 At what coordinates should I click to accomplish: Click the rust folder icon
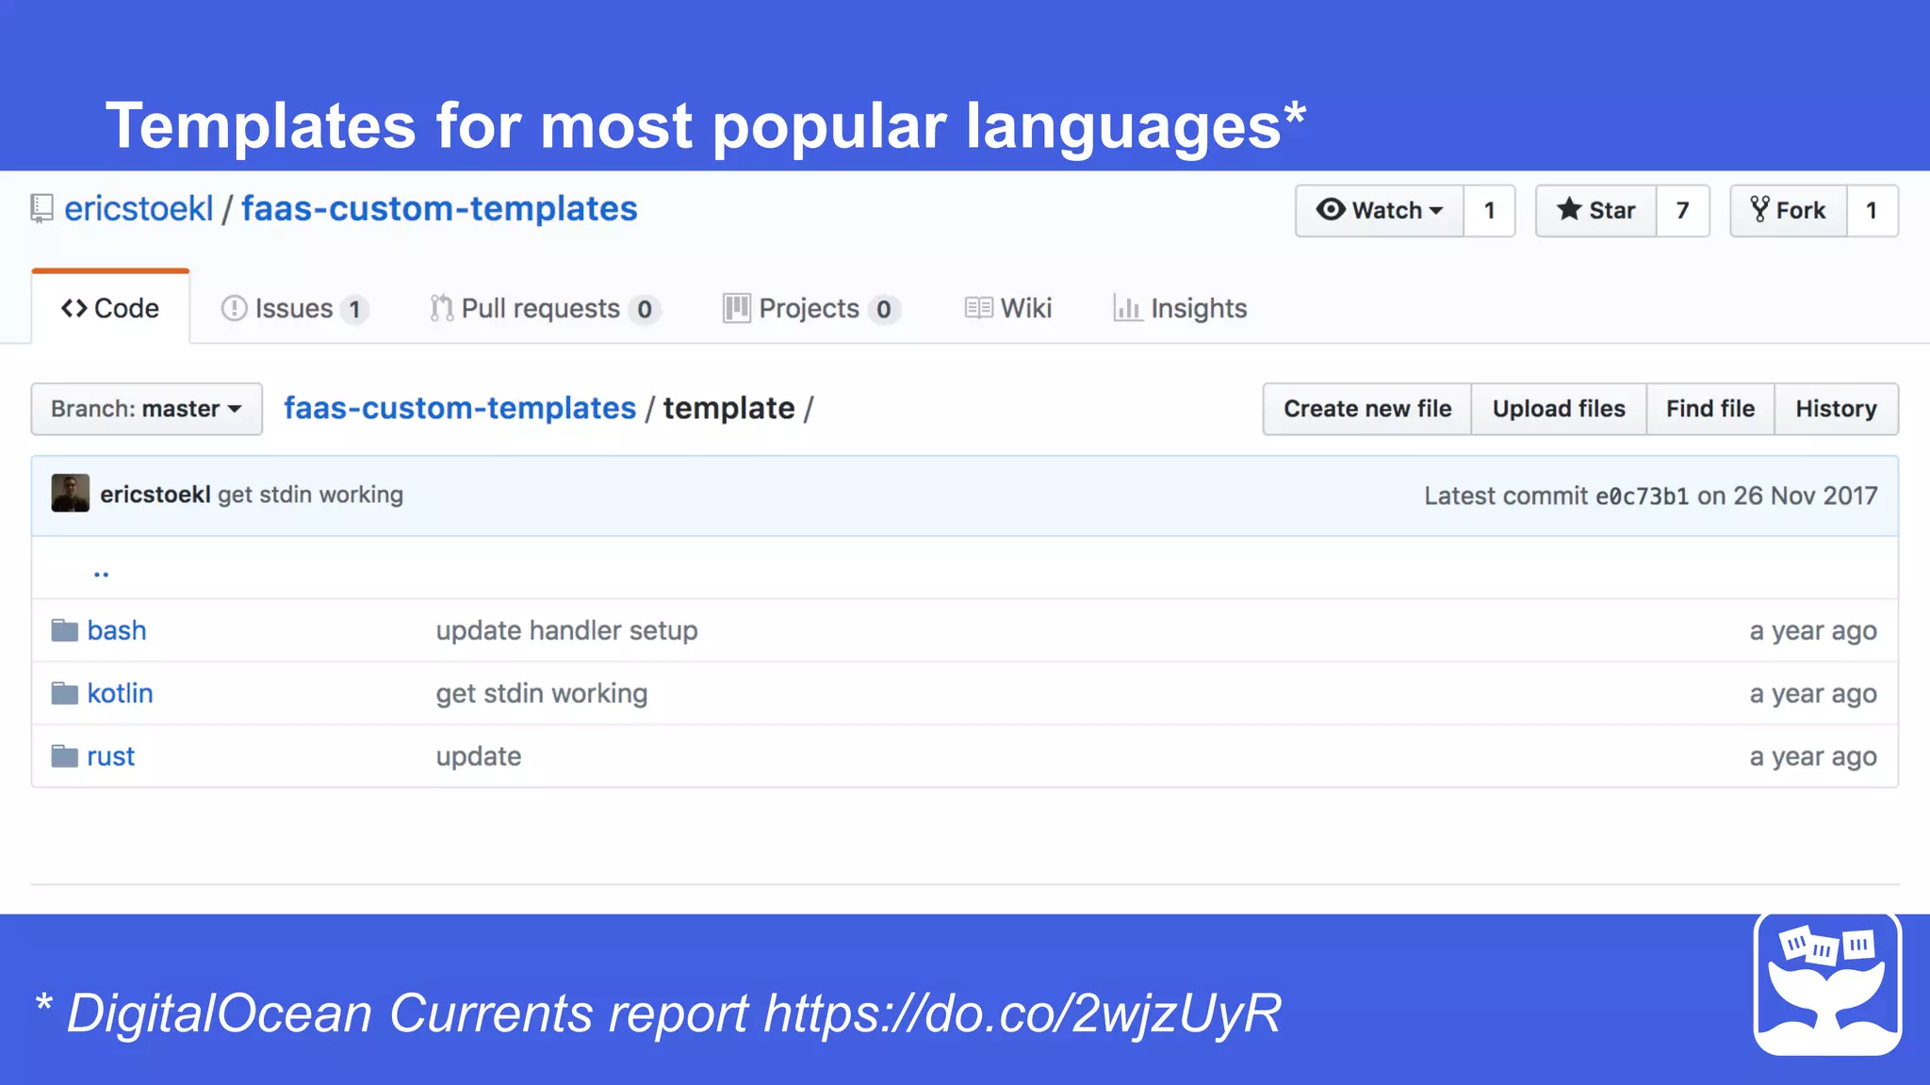coord(64,756)
